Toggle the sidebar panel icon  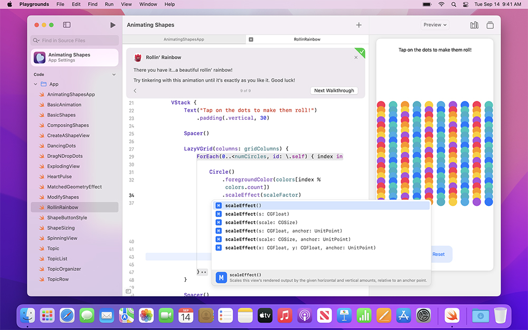tap(67, 25)
